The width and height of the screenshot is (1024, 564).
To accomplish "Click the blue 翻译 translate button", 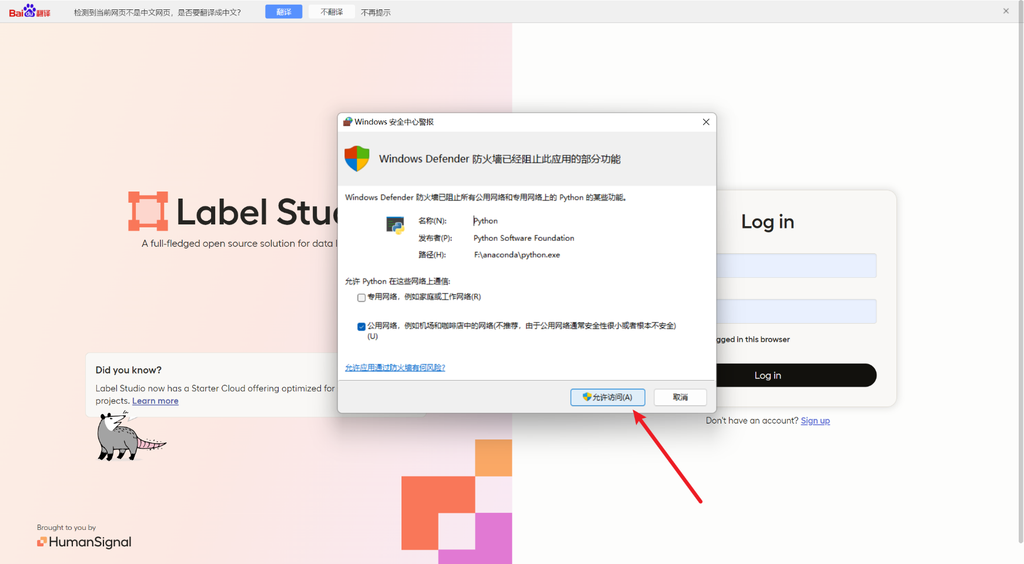I will (x=283, y=12).
